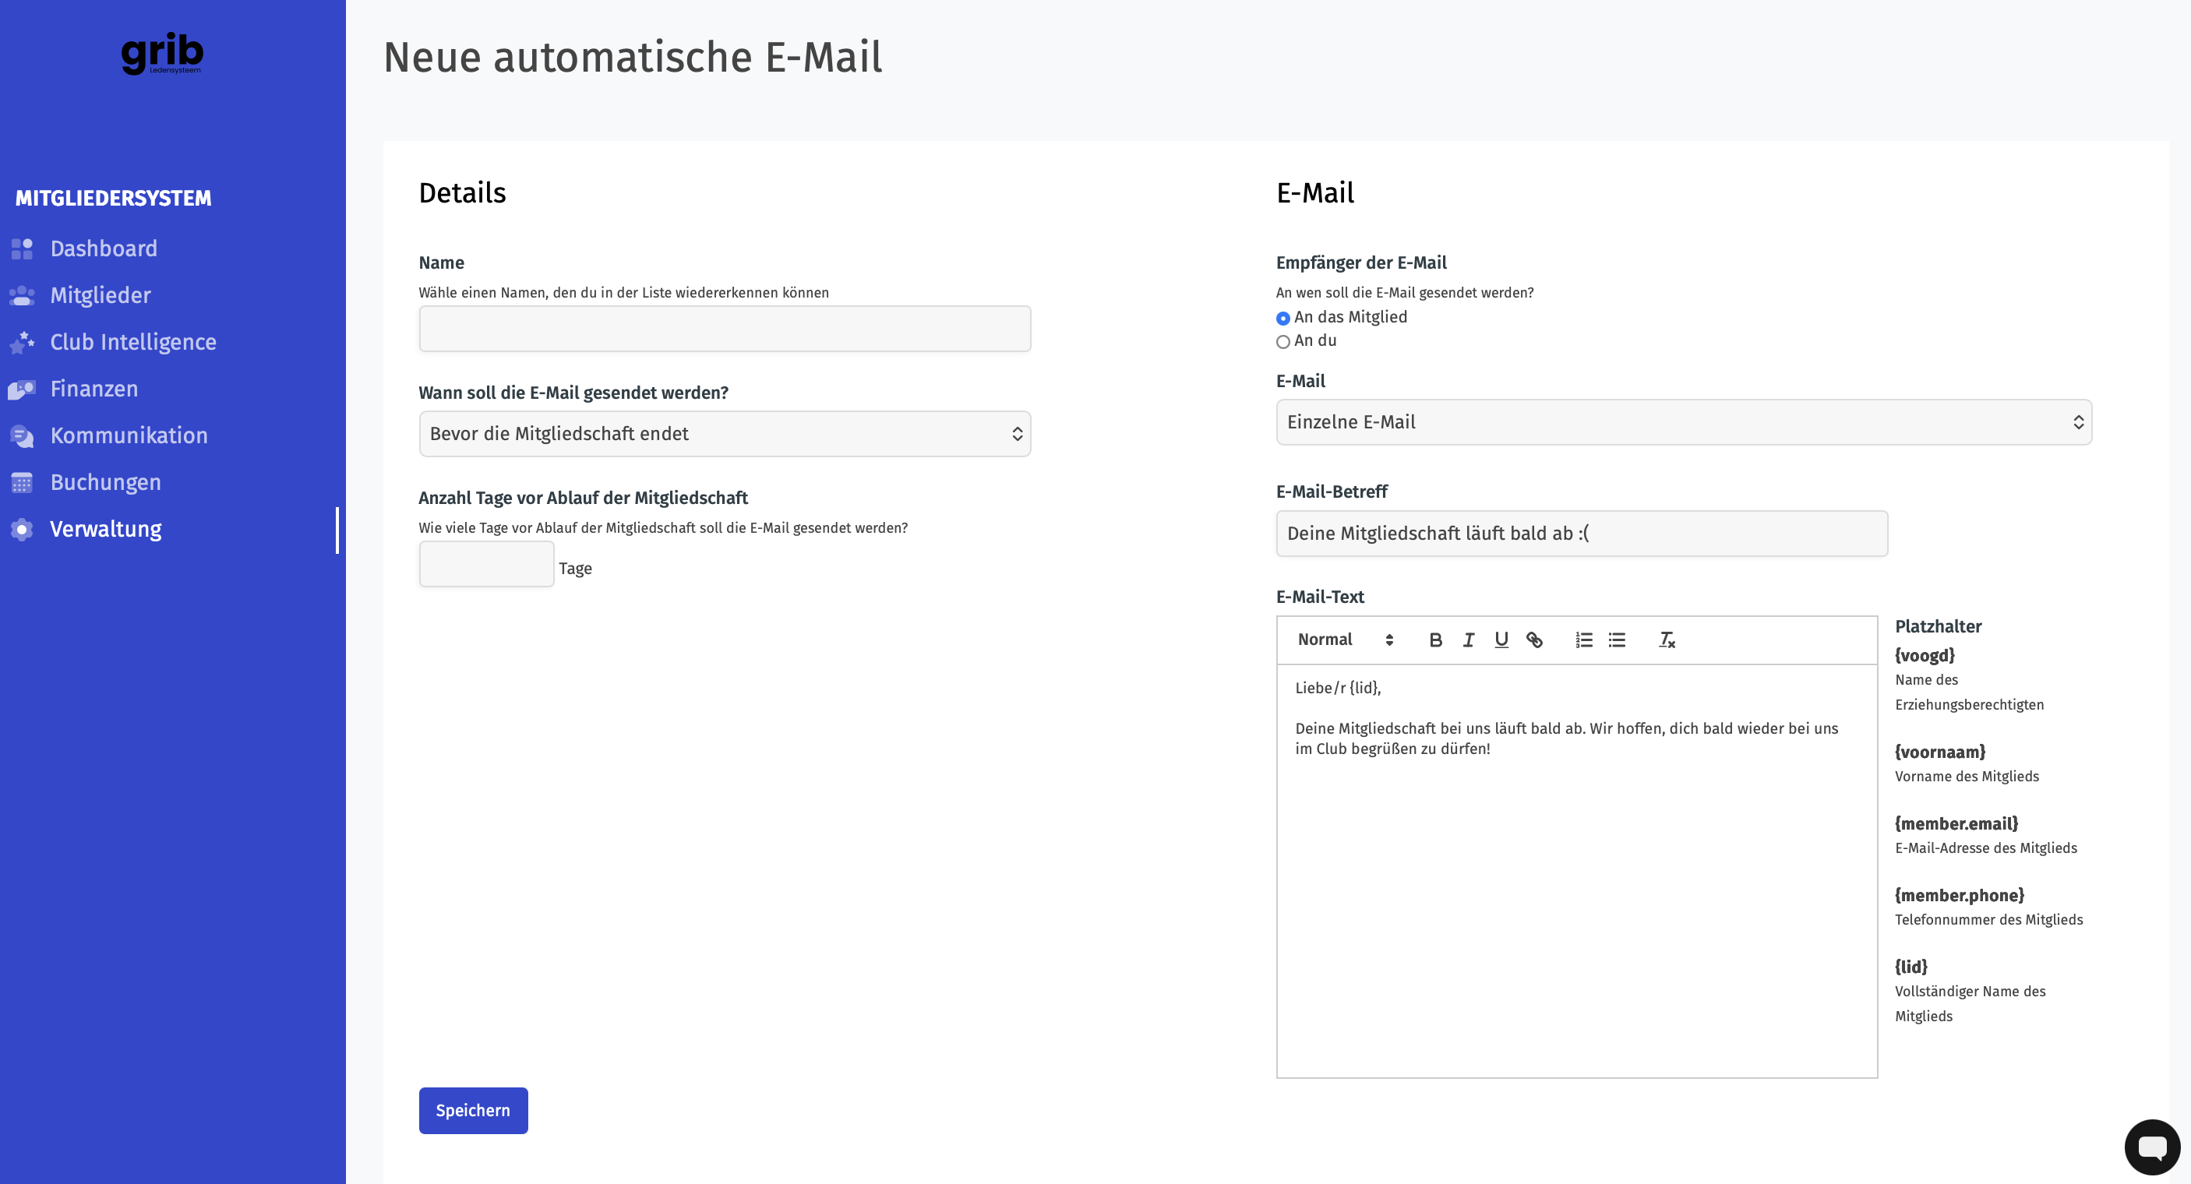Open the Normal text style picker
Screen dimensions: 2191x1184
(1346, 640)
